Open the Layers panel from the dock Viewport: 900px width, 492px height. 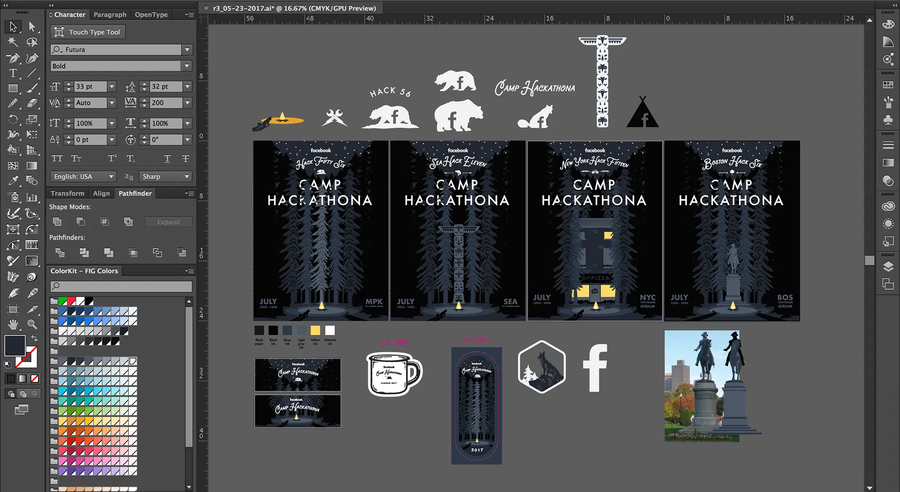coord(888,267)
